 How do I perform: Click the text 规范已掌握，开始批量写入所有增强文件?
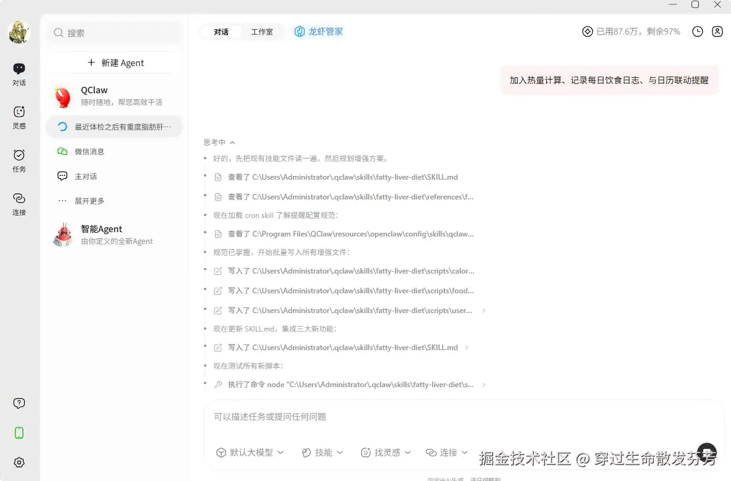coord(281,253)
